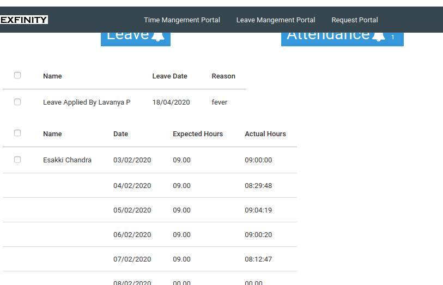Toggle select-all checkbox in leave table header
Viewport: 443px width, 285px height.
[x=17, y=75]
